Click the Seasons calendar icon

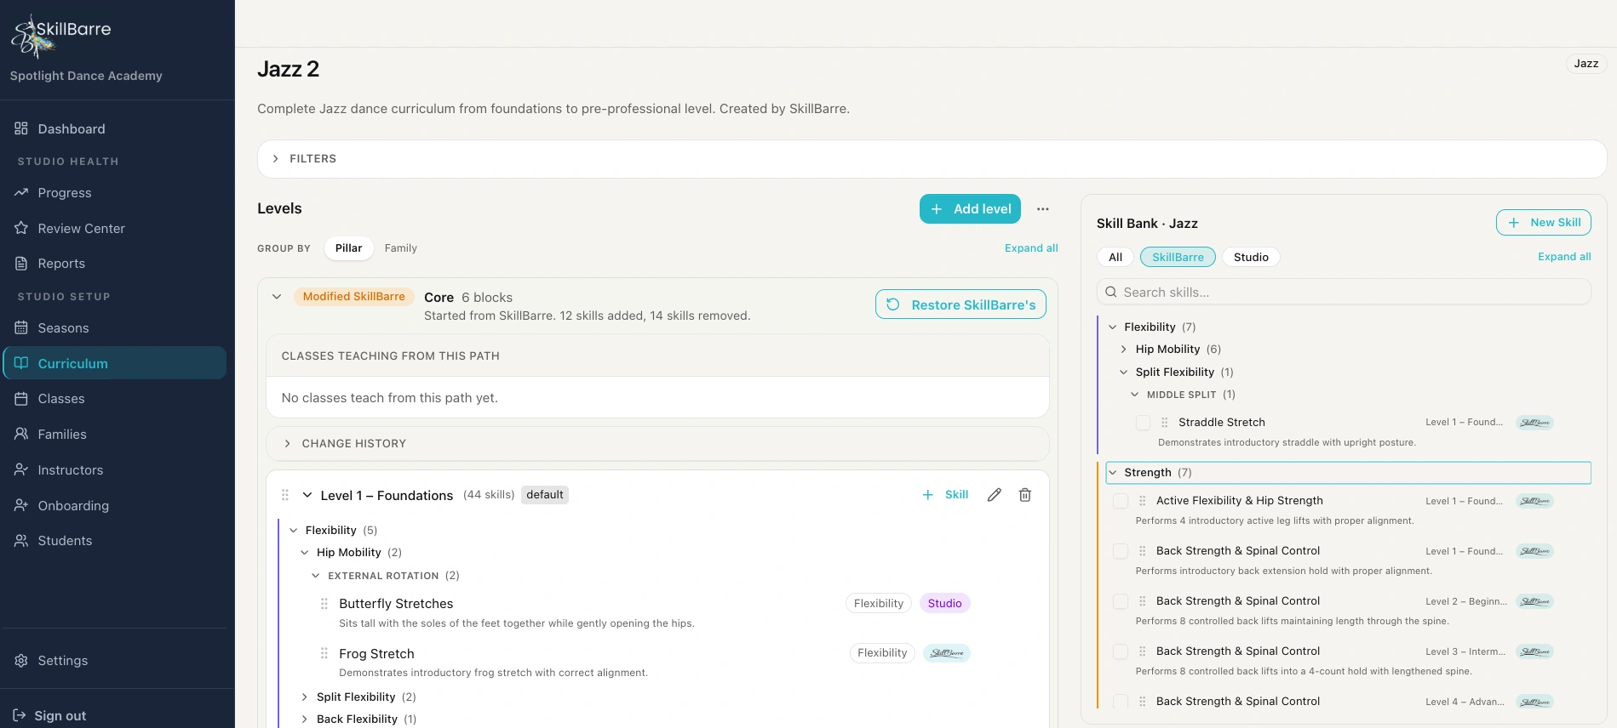pyautogui.click(x=21, y=327)
